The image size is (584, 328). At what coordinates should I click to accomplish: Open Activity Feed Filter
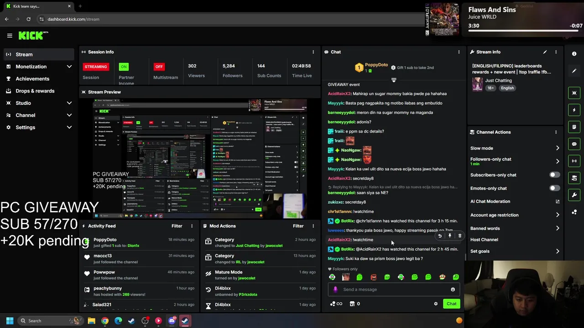pos(177,226)
